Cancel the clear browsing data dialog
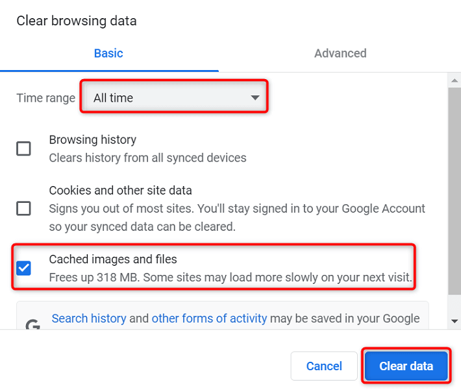This screenshot has width=461, height=389. click(324, 366)
